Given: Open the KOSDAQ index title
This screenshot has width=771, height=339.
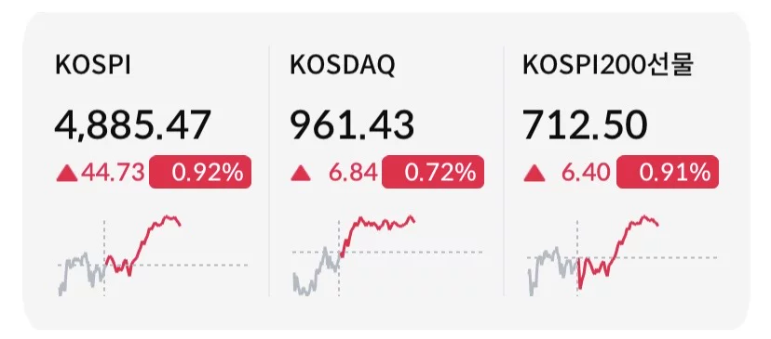Looking at the screenshot, I should tap(343, 66).
